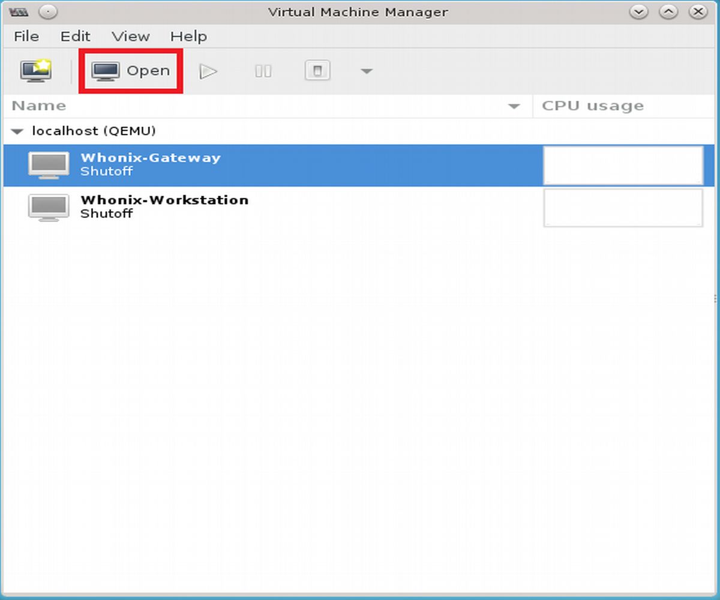Image resolution: width=720 pixels, height=600 pixels.
Task: Click the CPU usage column header
Action: [x=624, y=106]
